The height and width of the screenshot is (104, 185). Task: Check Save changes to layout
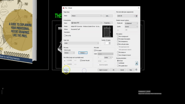click(x=118, y=55)
